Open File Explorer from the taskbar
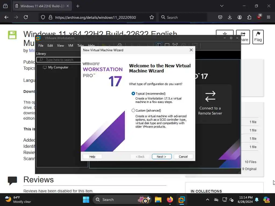Viewport: 275px width, 206px height. click(x=158, y=200)
